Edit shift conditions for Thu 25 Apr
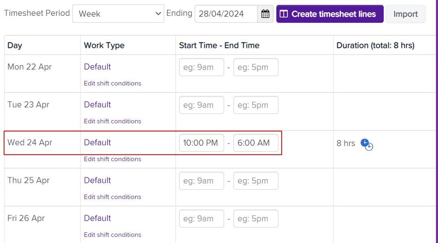The image size is (438, 243). [113, 197]
